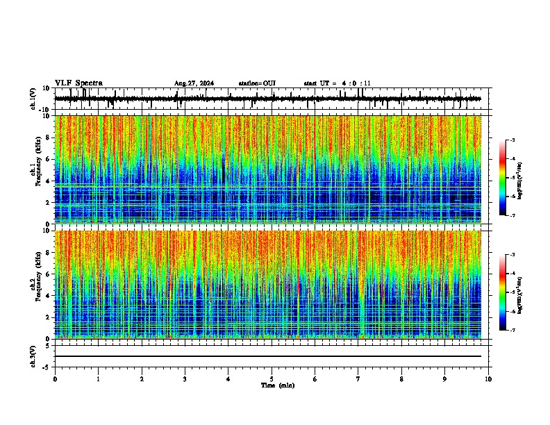
Task: Click time-axis tick label "7" at the bottom
Action: [x=358, y=378]
